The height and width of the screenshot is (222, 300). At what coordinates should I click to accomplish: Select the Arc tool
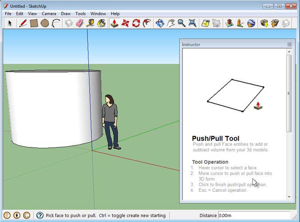click(56, 23)
